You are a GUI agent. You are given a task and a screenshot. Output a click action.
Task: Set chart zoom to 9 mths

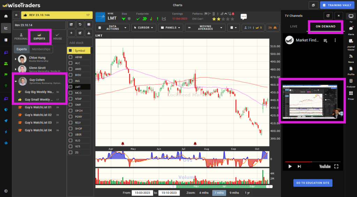[234, 193]
